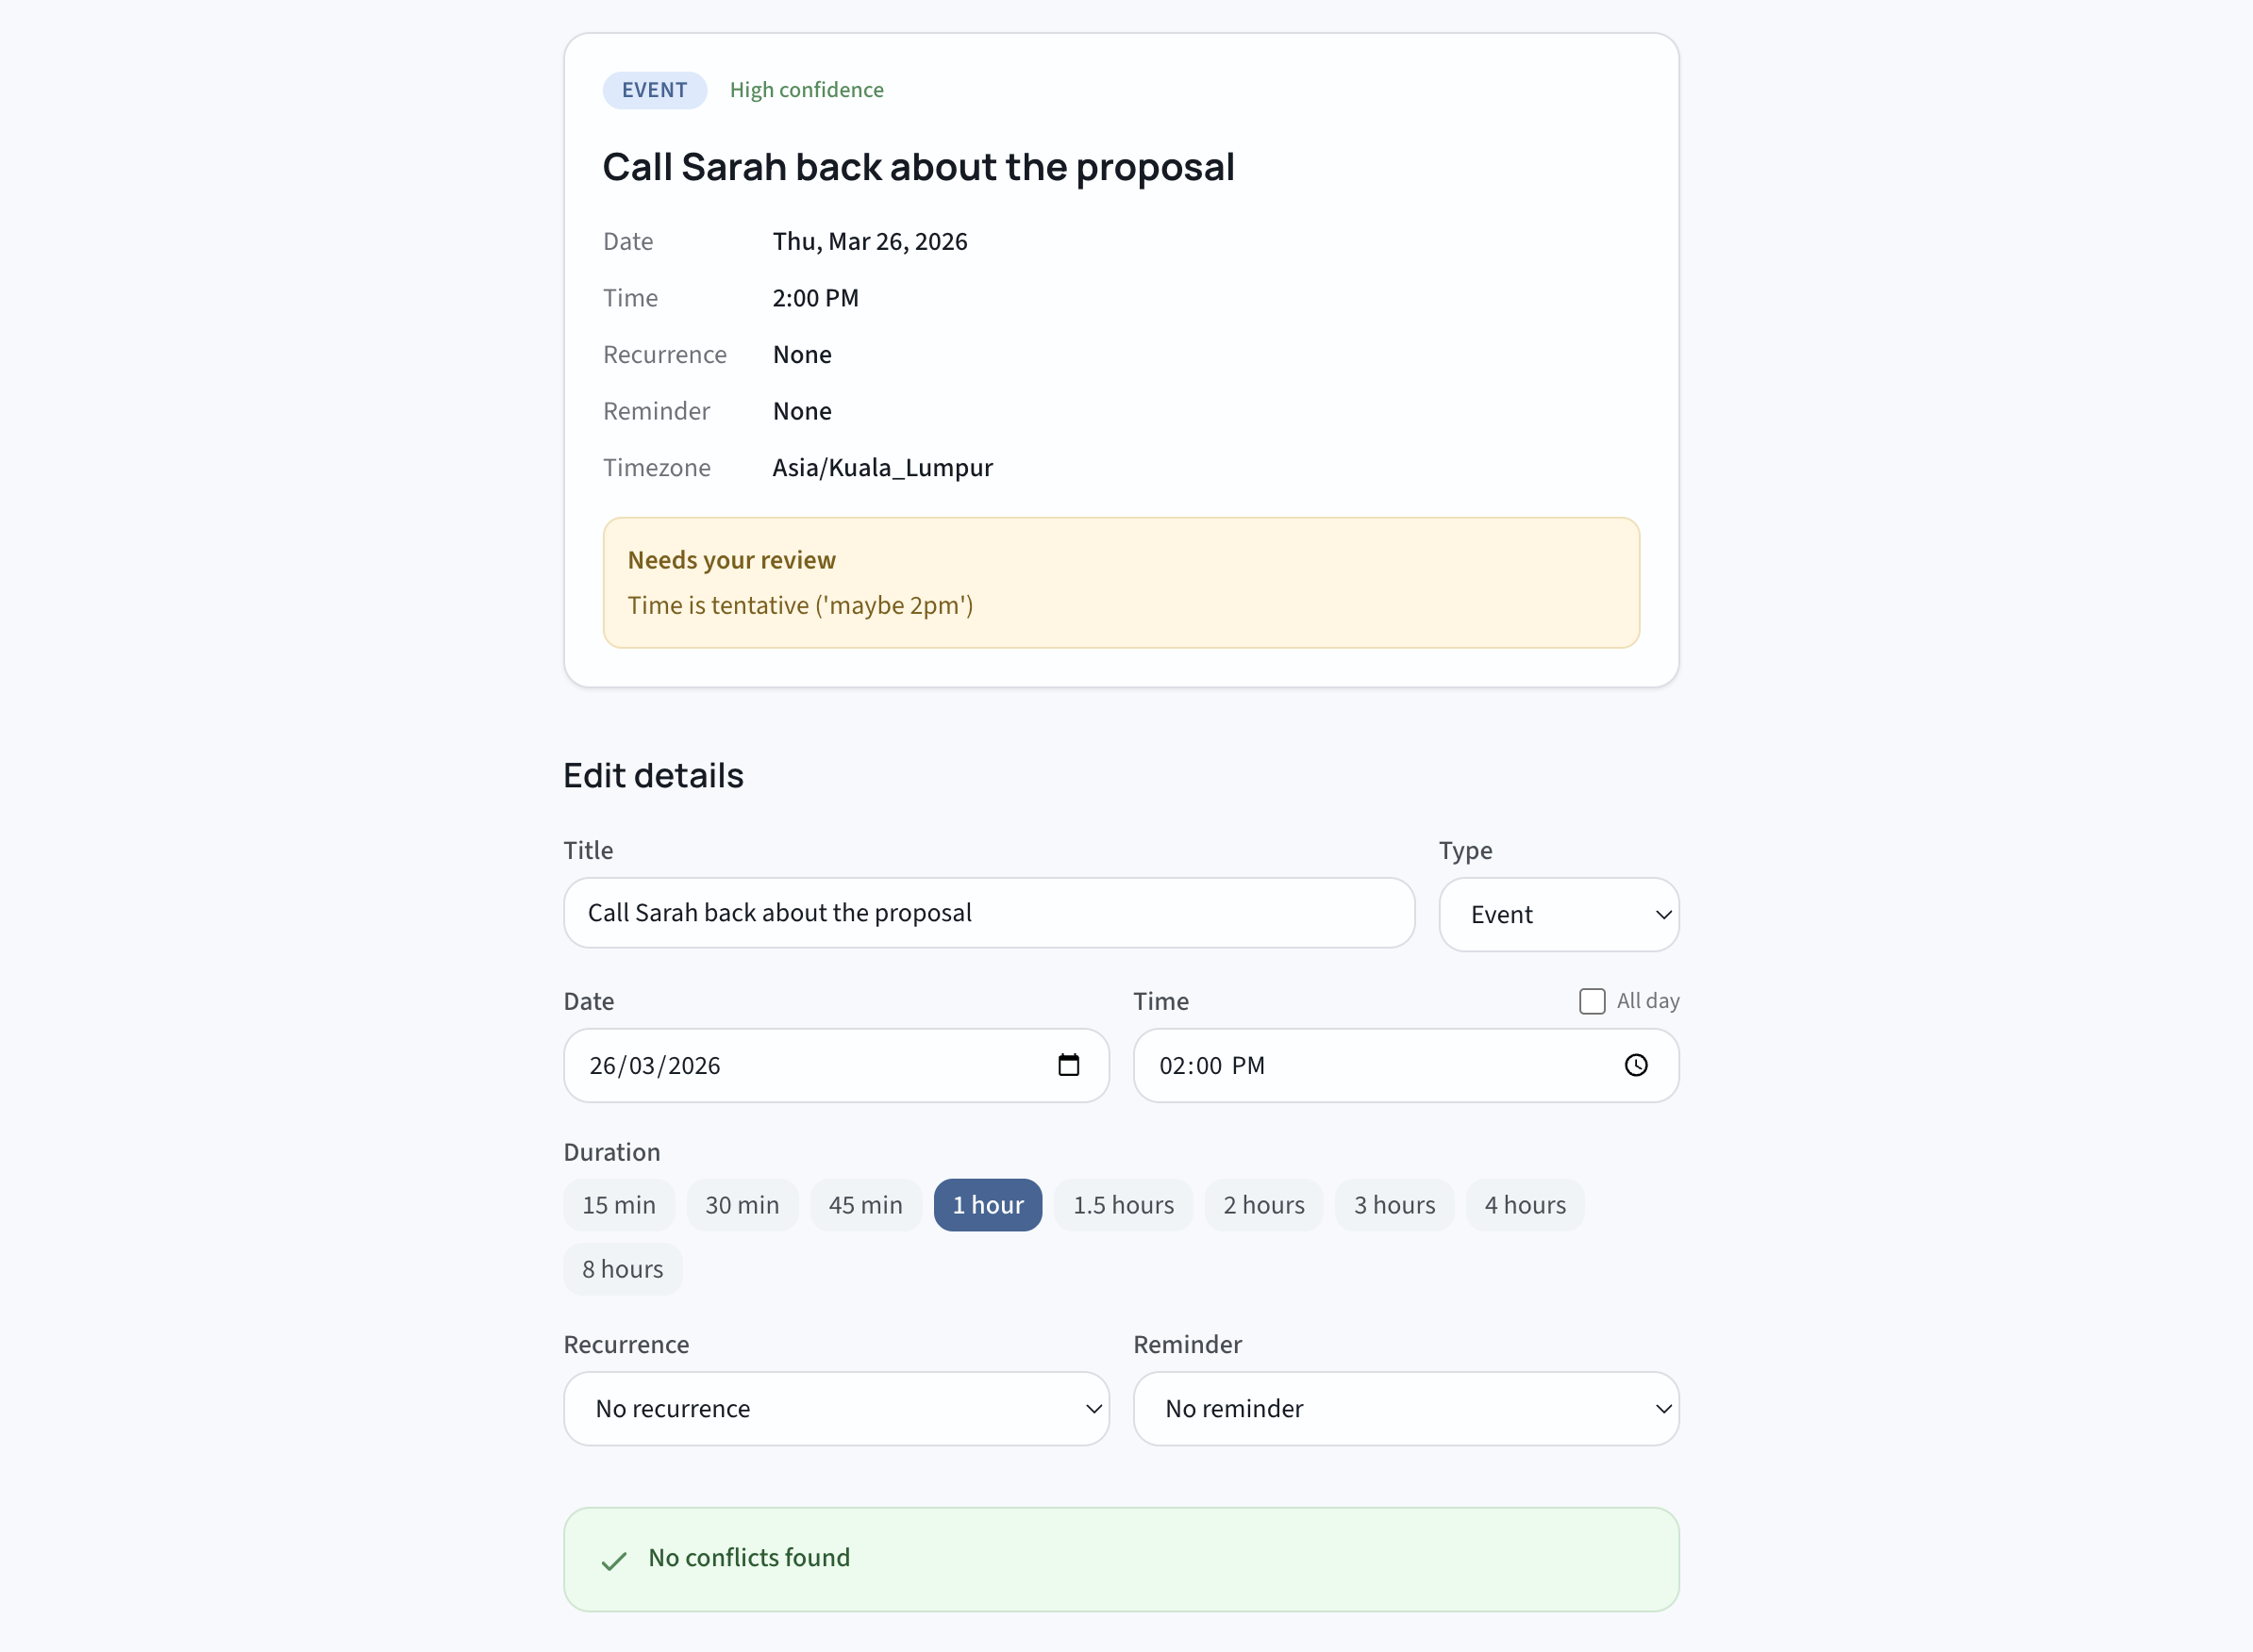This screenshot has height=1652, width=2253.
Task: Open the No reminder dropdown
Action: click(1406, 1408)
